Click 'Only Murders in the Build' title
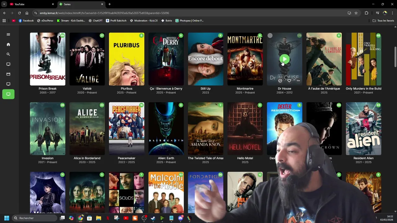 click(x=364, y=89)
